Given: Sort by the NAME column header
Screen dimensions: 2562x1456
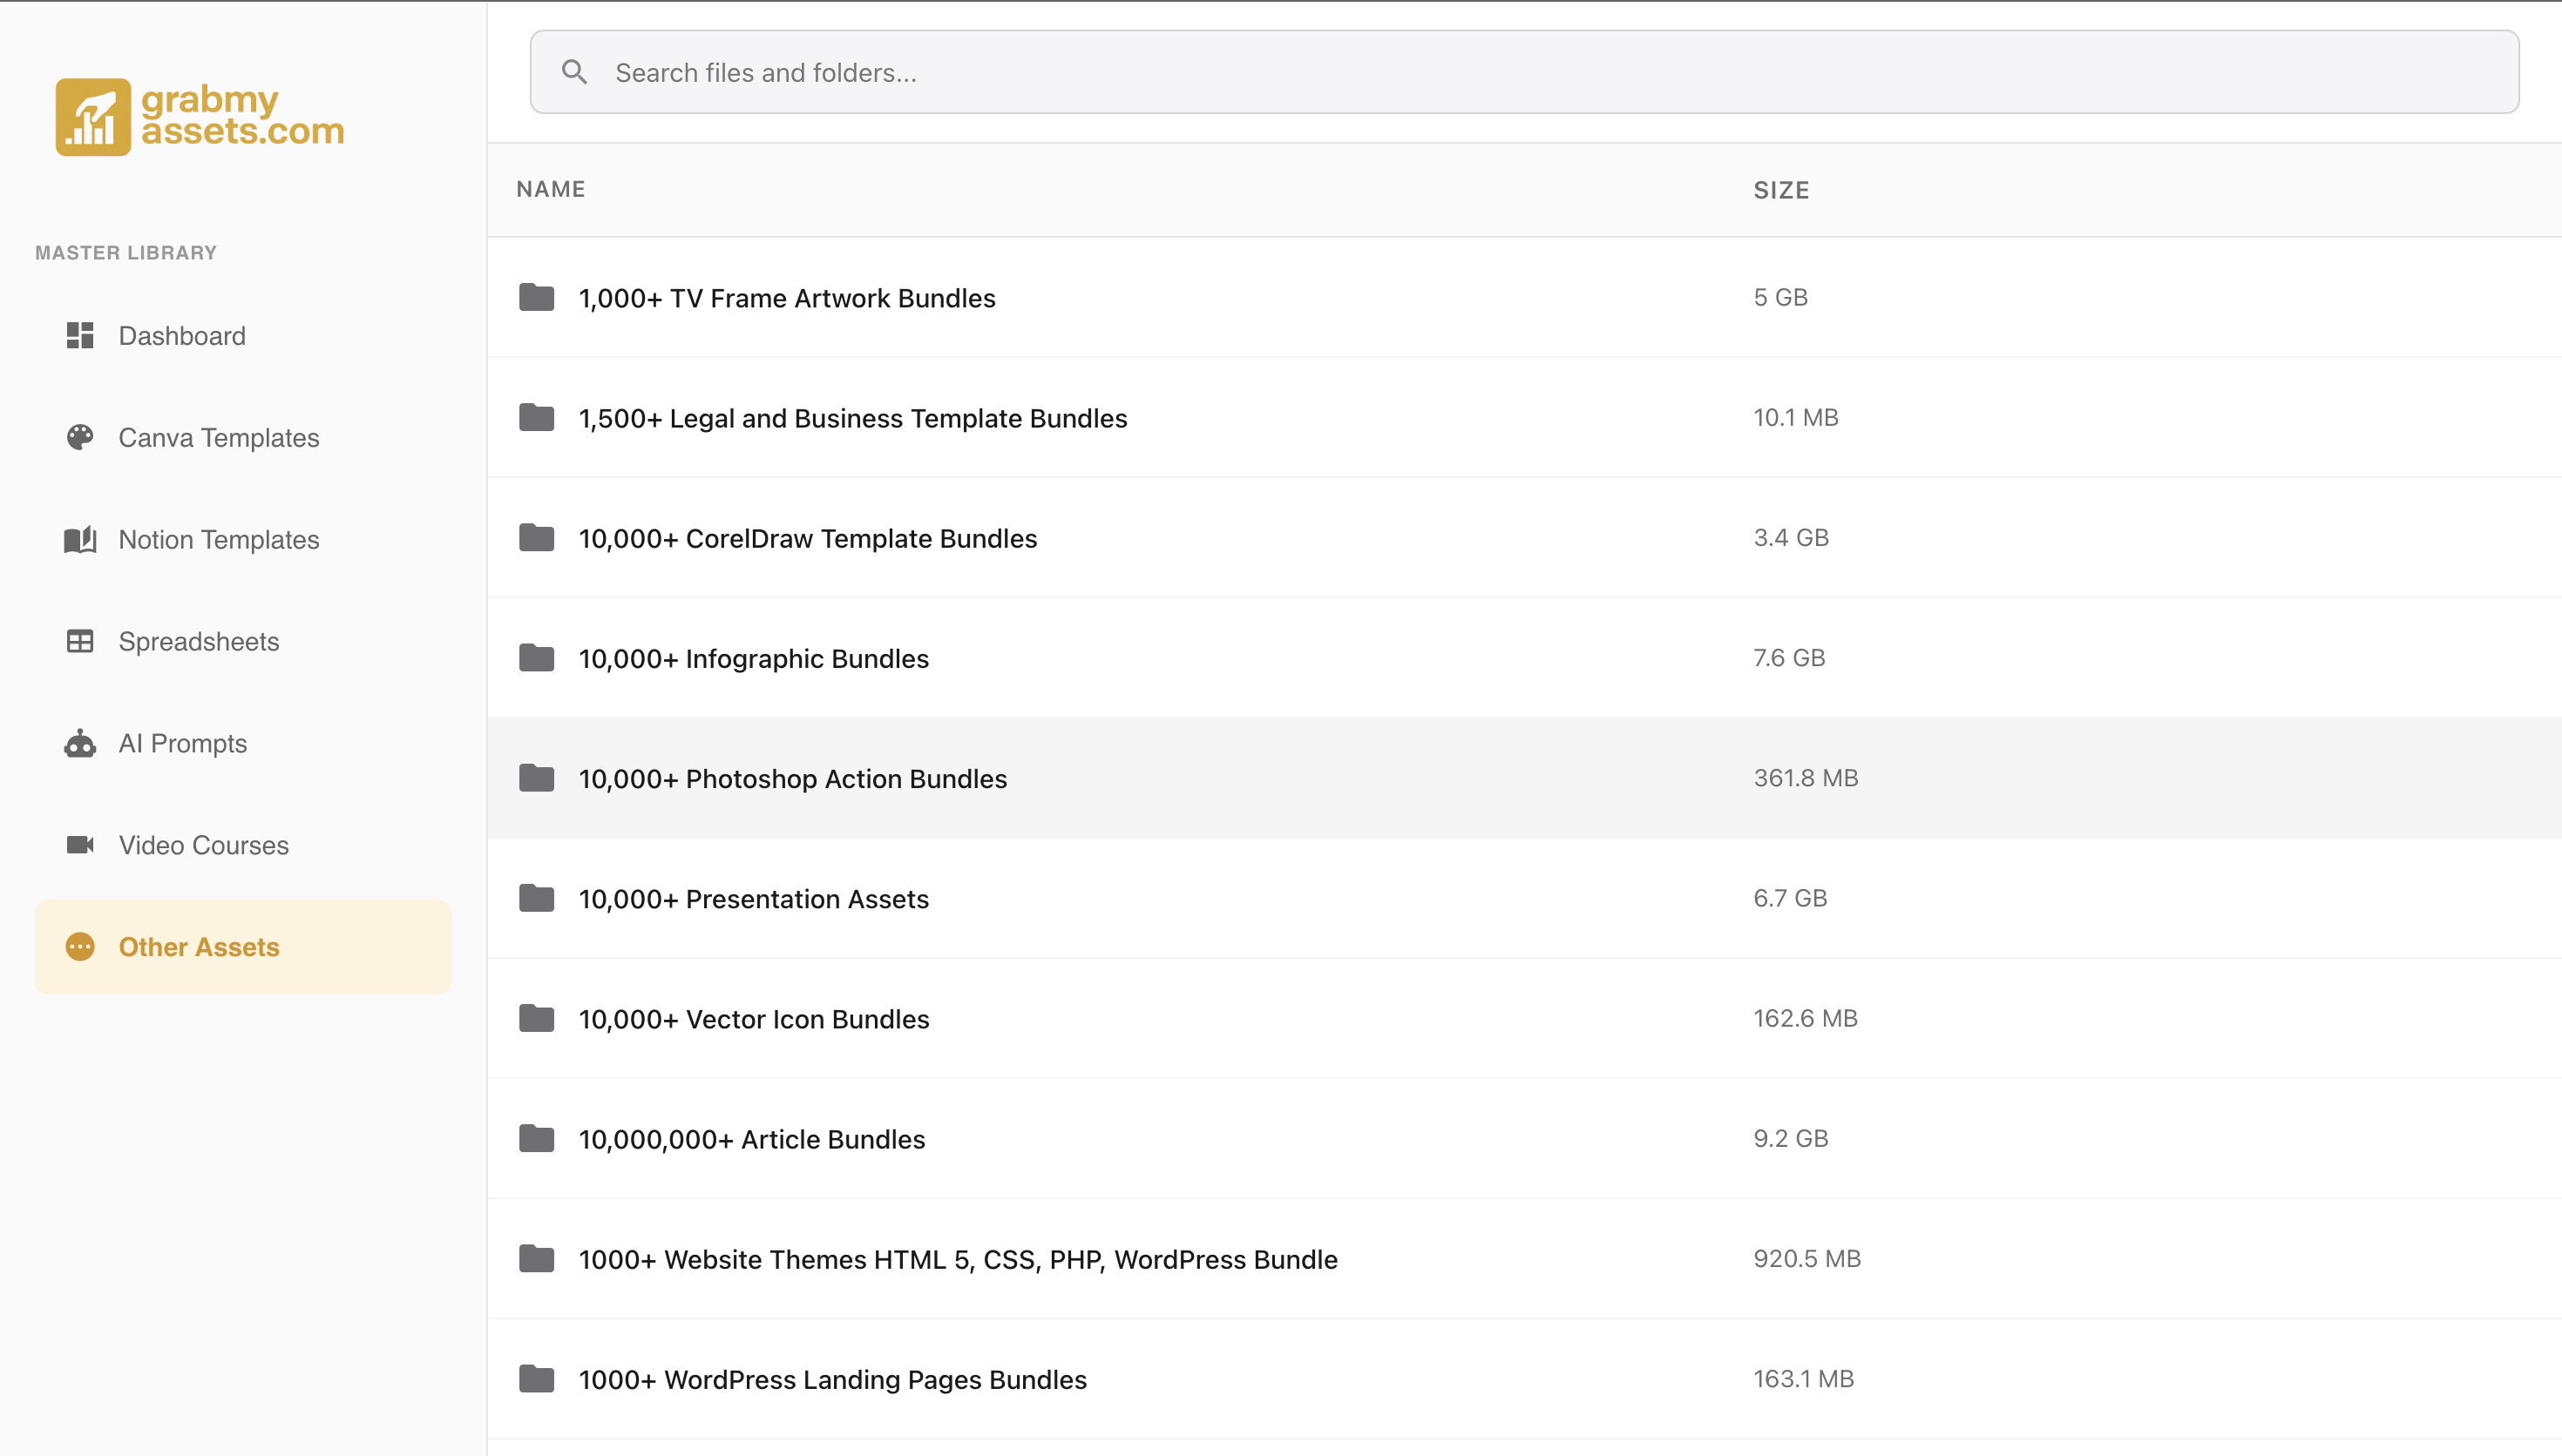Looking at the screenshot, I should click(550, 189).
